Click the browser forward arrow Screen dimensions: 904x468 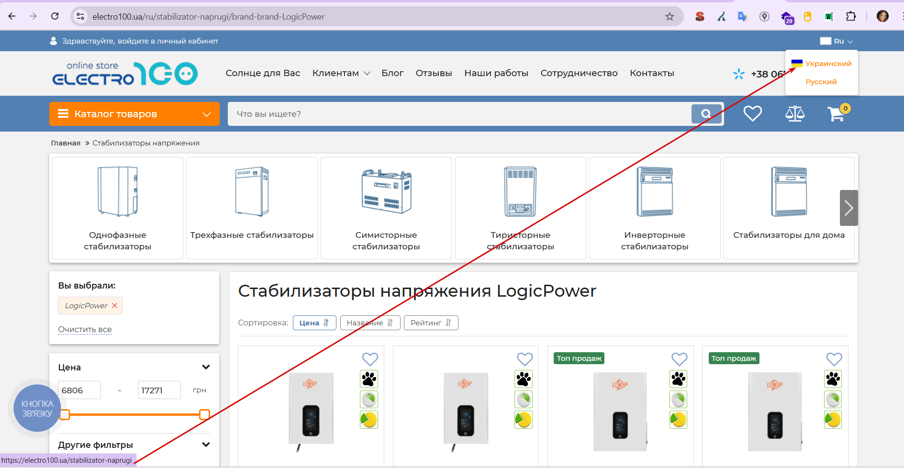33,16
